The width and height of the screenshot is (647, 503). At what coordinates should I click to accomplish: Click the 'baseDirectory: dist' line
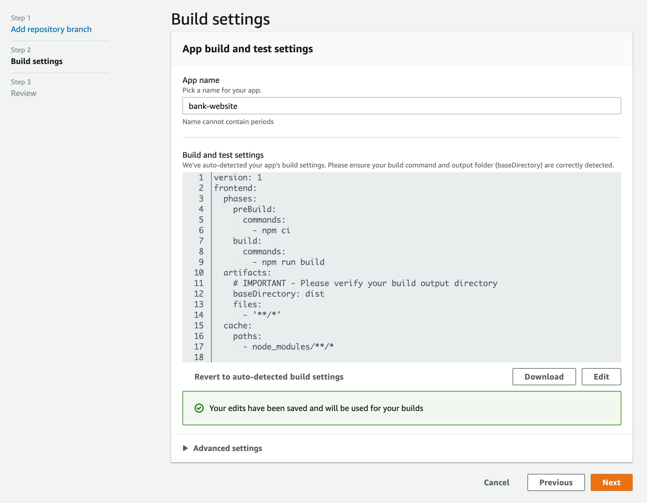[x=279, y=294]
